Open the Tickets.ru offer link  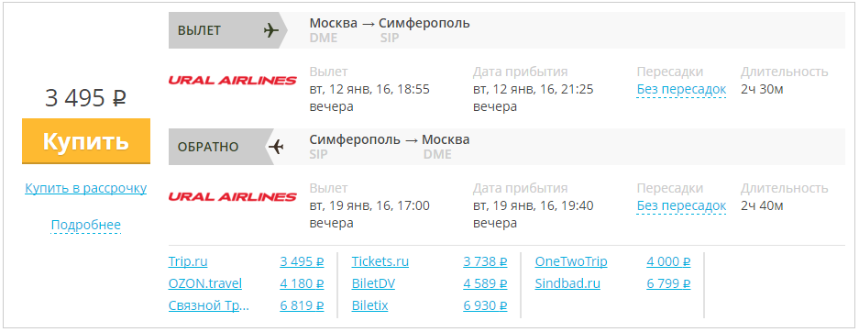click(380, 262)
